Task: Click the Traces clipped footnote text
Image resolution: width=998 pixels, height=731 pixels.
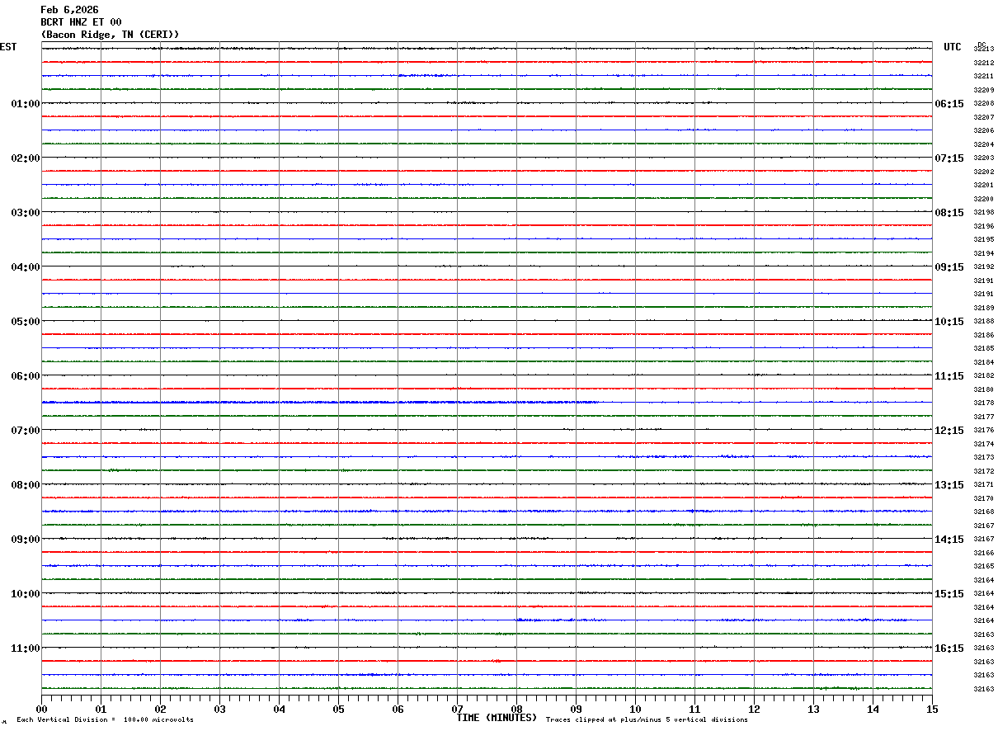Action: pyautogui.click(x=647, y=720)
